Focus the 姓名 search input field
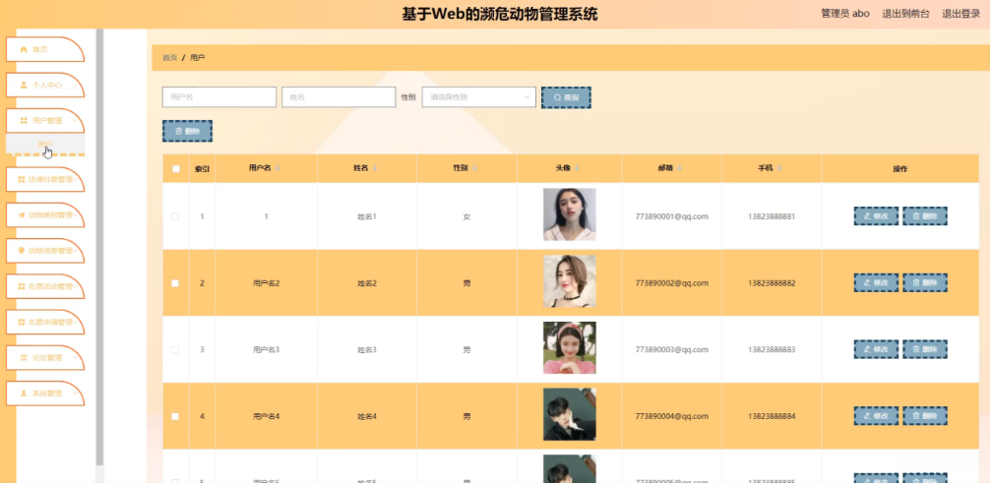The width and height of the screenshot is (993, 485). 339,97
